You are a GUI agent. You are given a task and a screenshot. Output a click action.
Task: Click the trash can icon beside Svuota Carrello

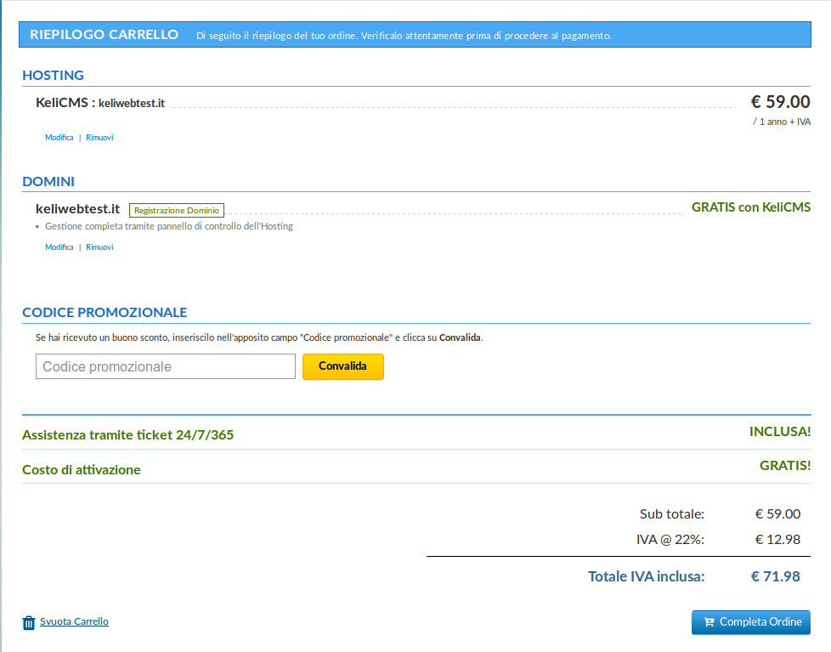(29, 622)
